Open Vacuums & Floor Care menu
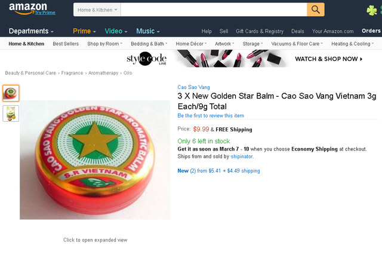This screenshot has width=382, height=258. pos(297,44)
